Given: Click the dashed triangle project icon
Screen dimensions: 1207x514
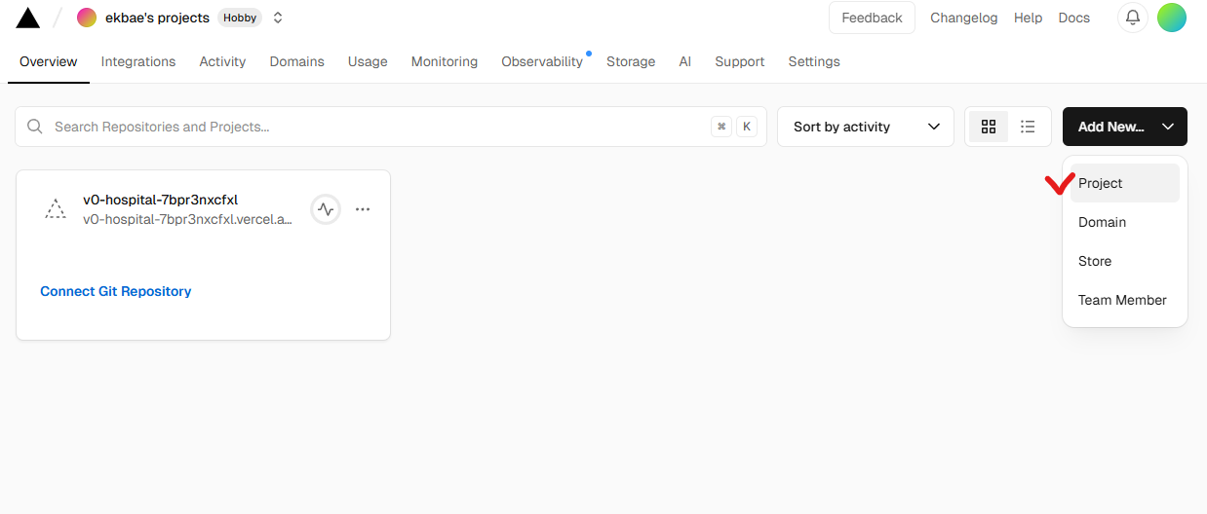Looking at the screenshot, I should tap(56, 209).
